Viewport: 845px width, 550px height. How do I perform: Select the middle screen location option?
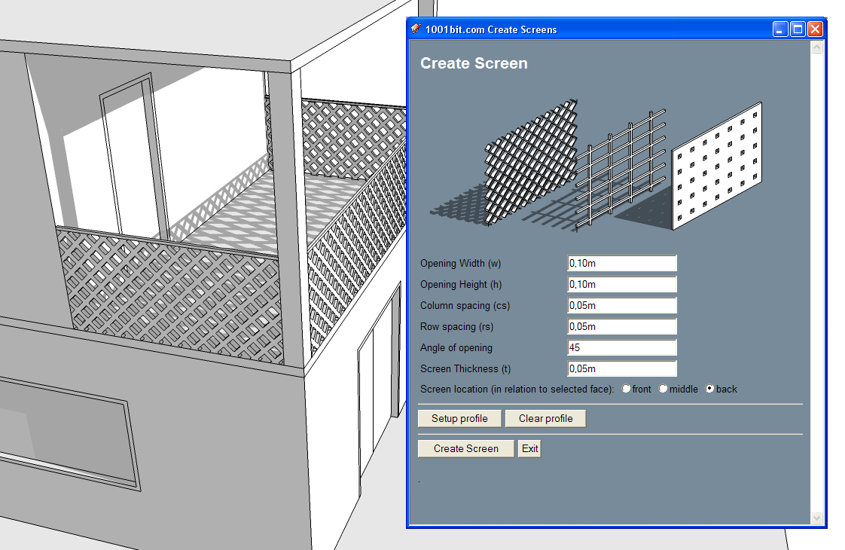tap(663, 389)
